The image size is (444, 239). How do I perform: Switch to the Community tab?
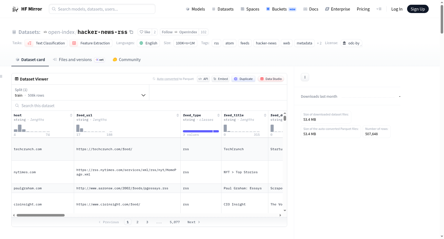[x=127, y=60]
